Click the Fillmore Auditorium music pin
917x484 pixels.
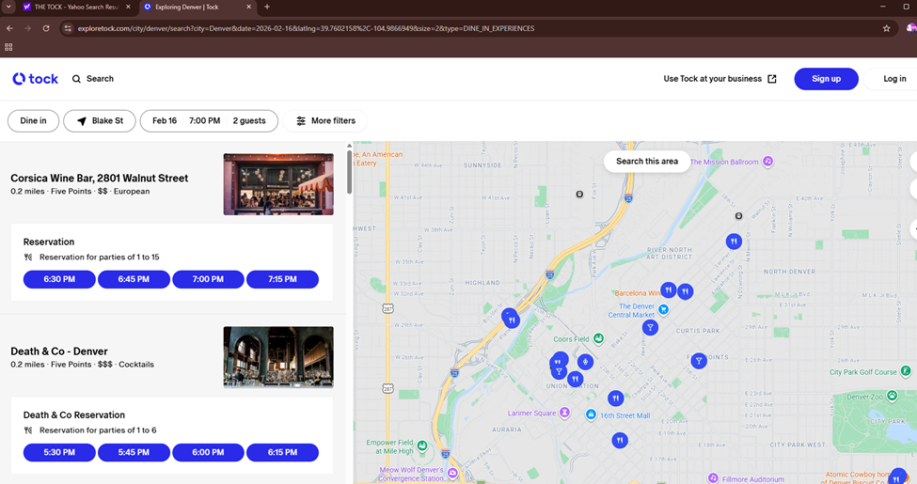[713, 478]
